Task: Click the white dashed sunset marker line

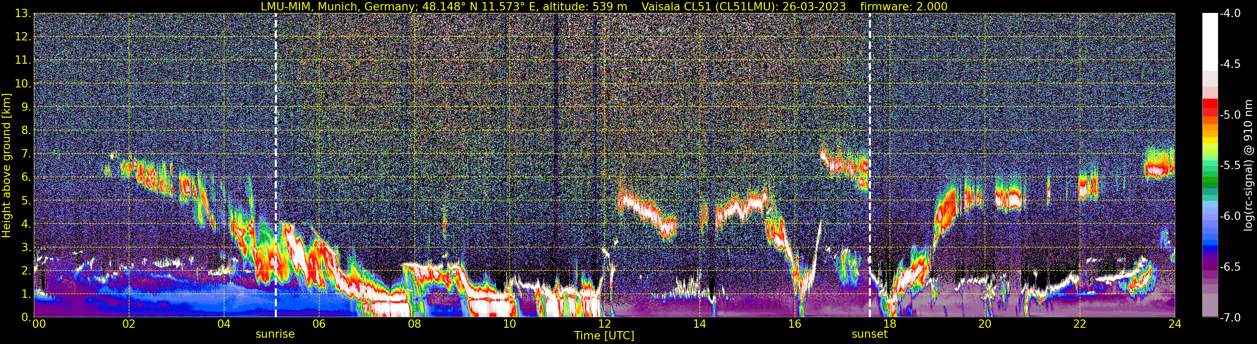Action: [870, 165]
